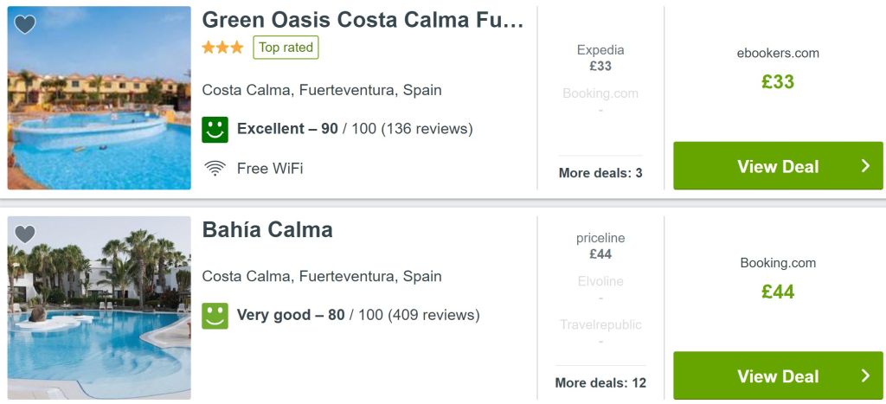
Task: Click the Free WiFi signal icon
Action: 215,169
